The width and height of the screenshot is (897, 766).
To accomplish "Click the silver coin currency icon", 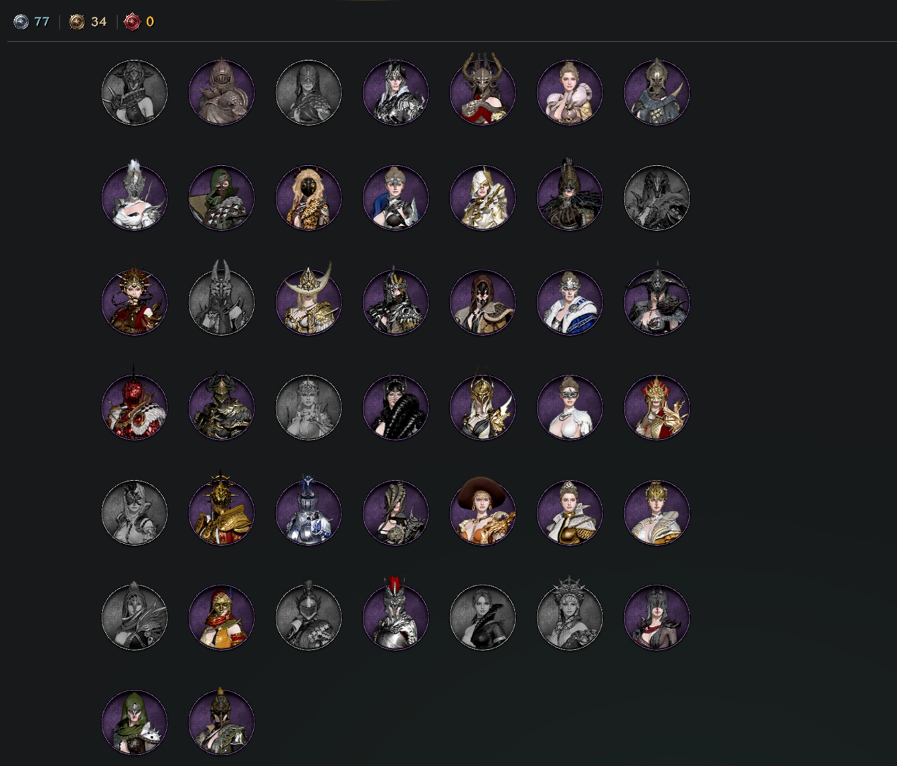I will point(21,22).
